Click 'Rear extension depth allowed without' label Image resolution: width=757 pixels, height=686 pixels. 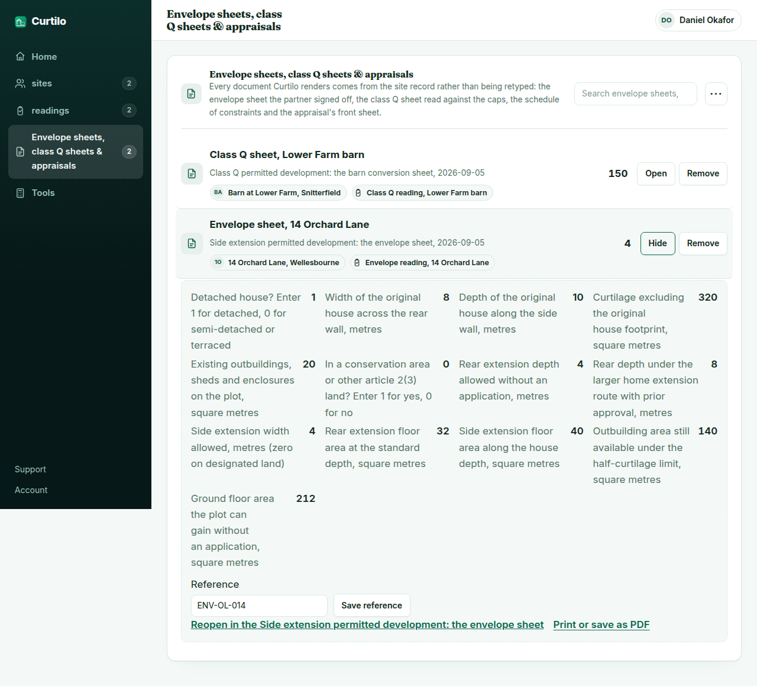(509, 380)
